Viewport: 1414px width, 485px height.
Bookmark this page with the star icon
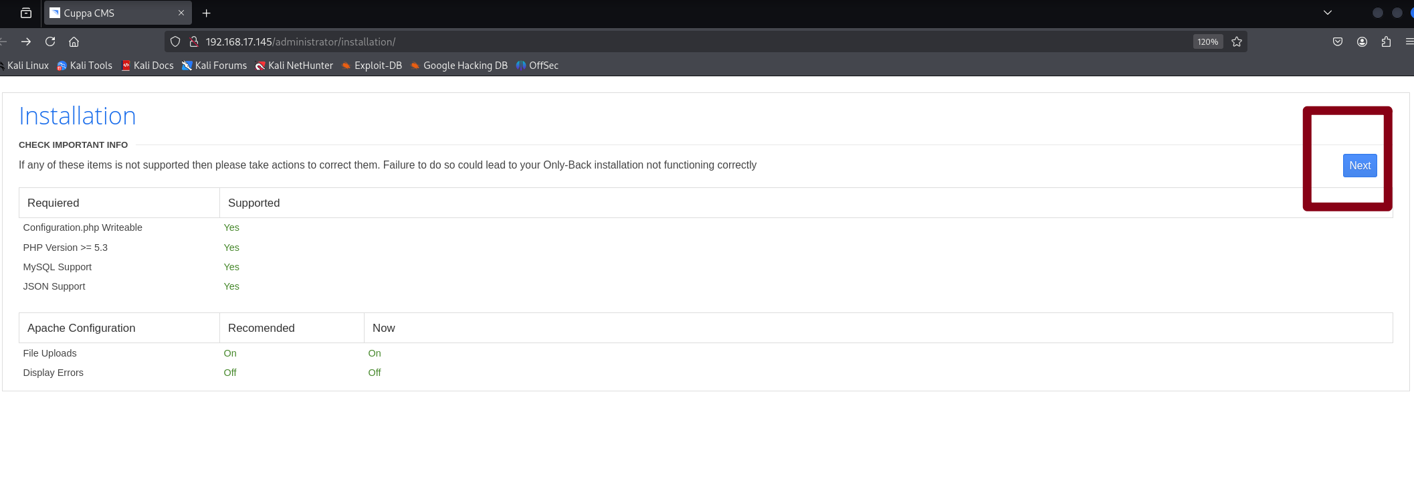pyautogui.click(x=1237, y=41)
